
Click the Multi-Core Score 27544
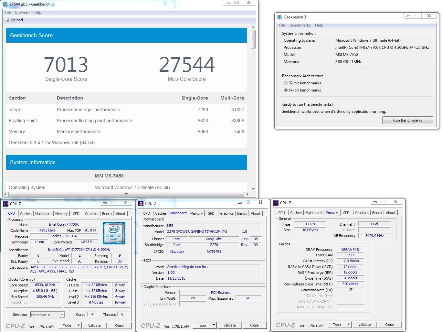pos(187,64)
